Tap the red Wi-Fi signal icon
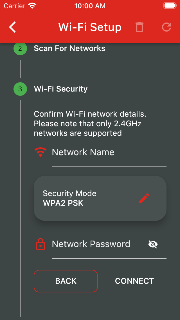 [40, 152]
